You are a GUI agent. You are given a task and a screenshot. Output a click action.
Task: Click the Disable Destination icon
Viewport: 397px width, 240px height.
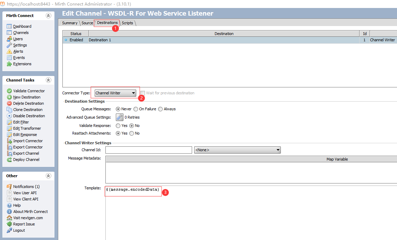(9, 116)
